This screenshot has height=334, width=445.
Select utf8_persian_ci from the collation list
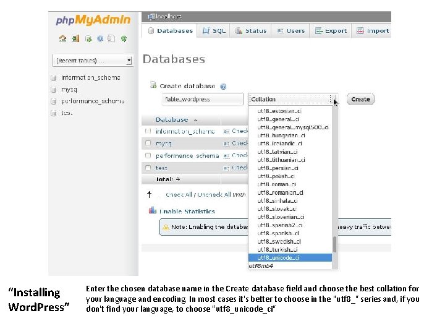tap(278, 168)
